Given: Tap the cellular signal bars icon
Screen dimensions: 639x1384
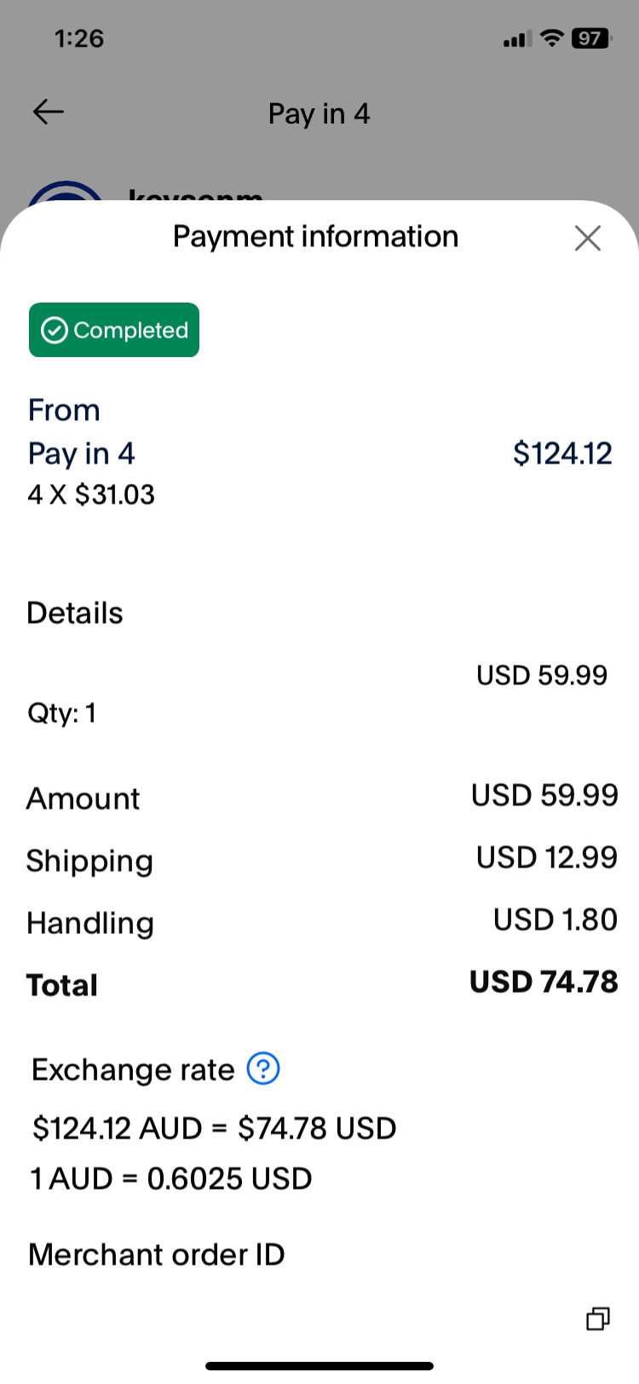Looking at the screenshot, I should [x=517, y=39].
